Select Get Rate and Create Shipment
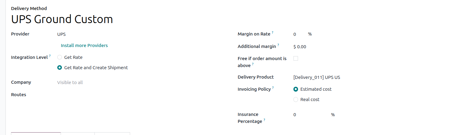Viewport: 458px width, 135px height. click(60, 68)
